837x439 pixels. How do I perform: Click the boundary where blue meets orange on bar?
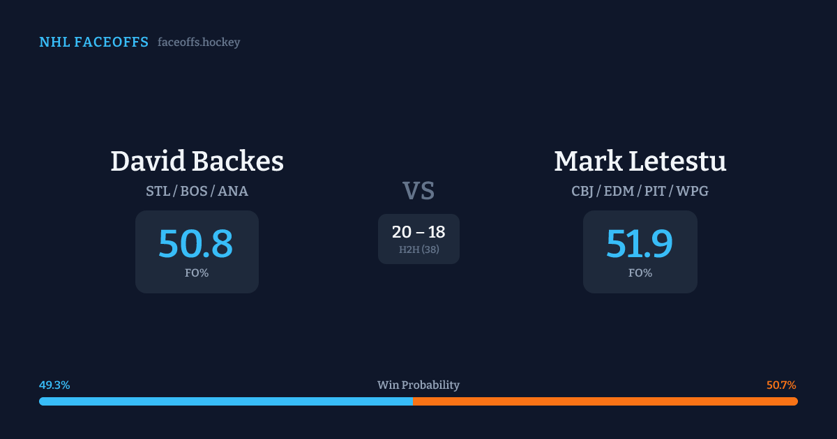413,401
